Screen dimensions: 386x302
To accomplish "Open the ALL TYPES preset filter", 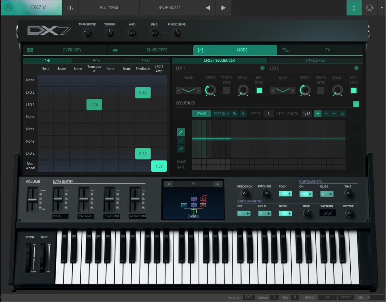I will tap(108, 7).
